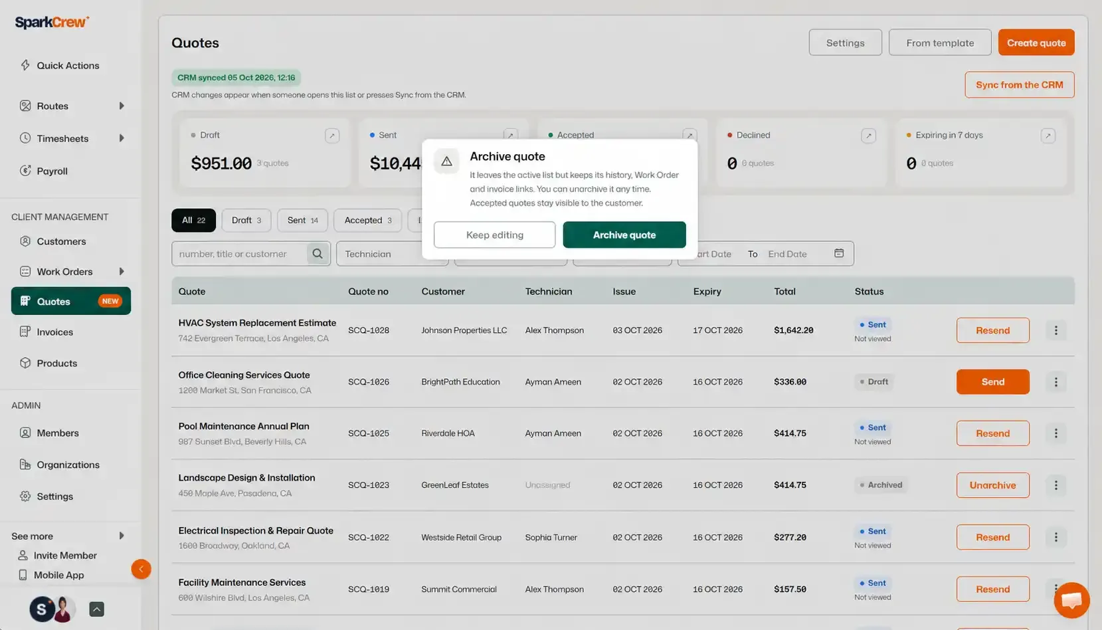The width and height of the screenshot is (1102, 630).
Task: Open the Declined card expand arrow icon
Action: pos(868,136)
